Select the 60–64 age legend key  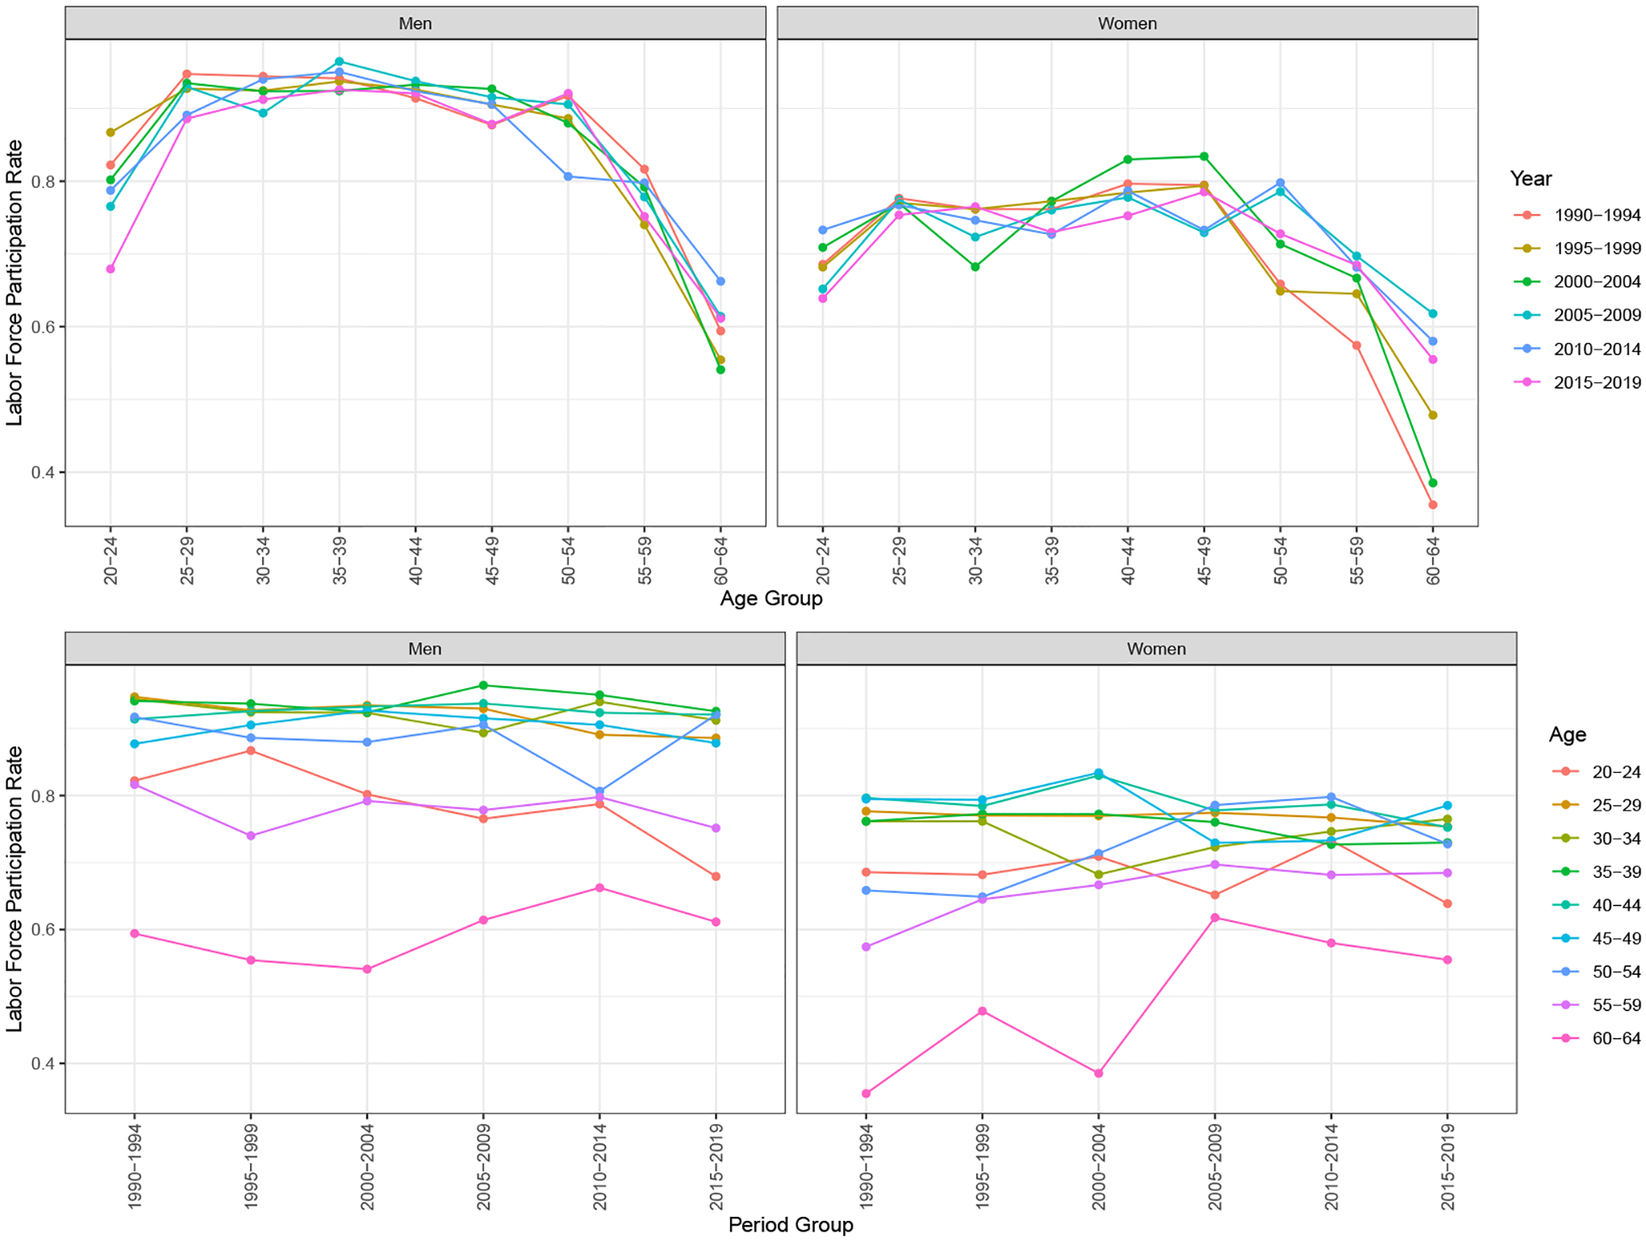click(1565, 1038)
